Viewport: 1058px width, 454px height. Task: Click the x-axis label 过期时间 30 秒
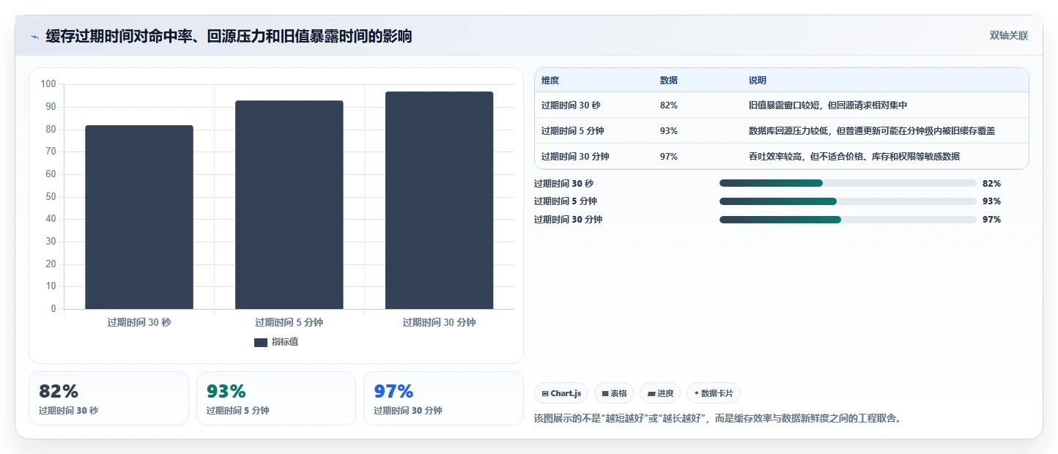pyautogui.click(x=139, y=322)
